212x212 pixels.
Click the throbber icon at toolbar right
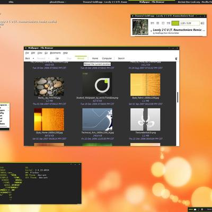click(x=176, y=58)
